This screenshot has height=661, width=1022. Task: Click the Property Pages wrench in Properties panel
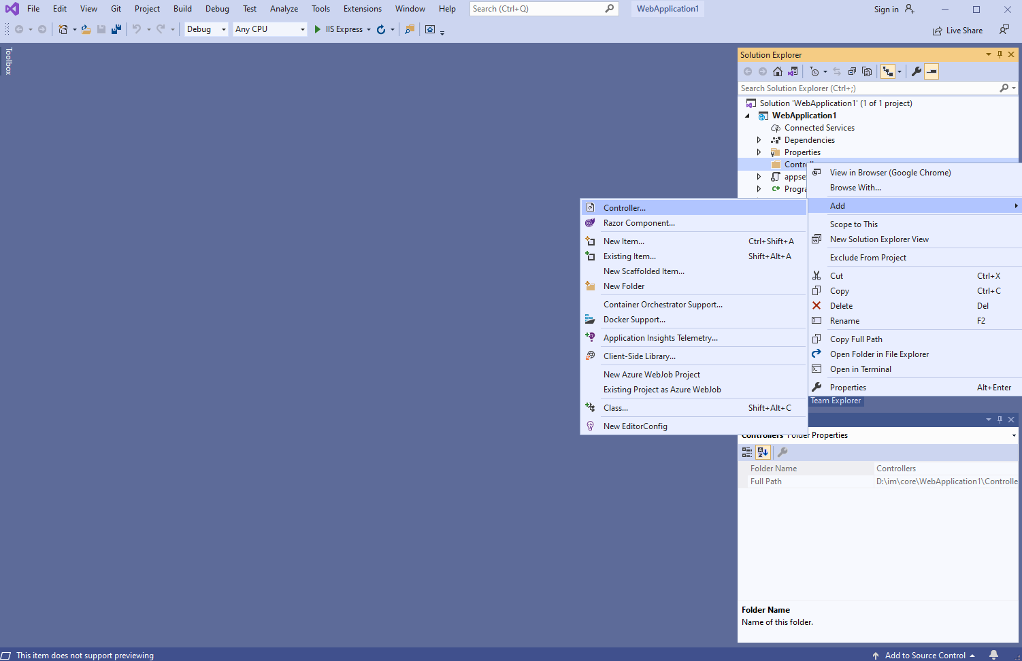(782, 452)
